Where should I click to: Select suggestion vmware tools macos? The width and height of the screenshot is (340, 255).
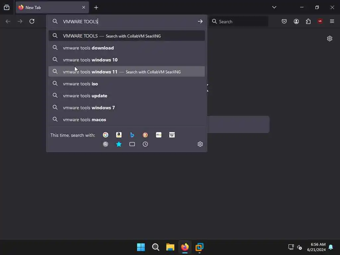coord(127,119)
